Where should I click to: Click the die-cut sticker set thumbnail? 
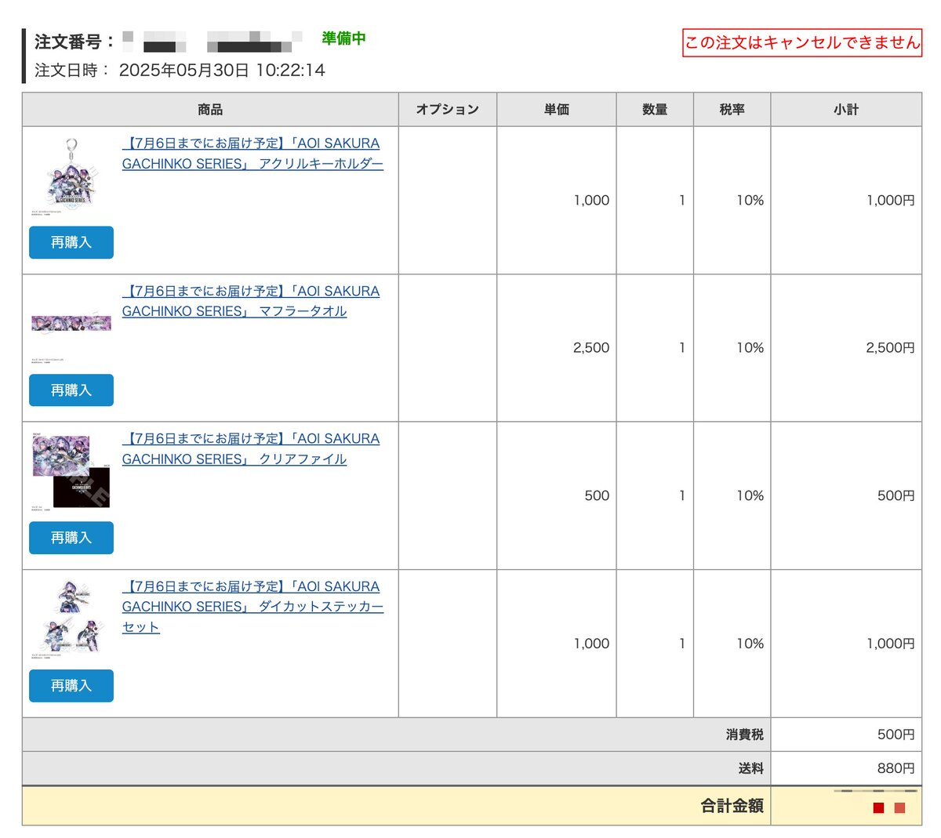click(x=71, y=619)
